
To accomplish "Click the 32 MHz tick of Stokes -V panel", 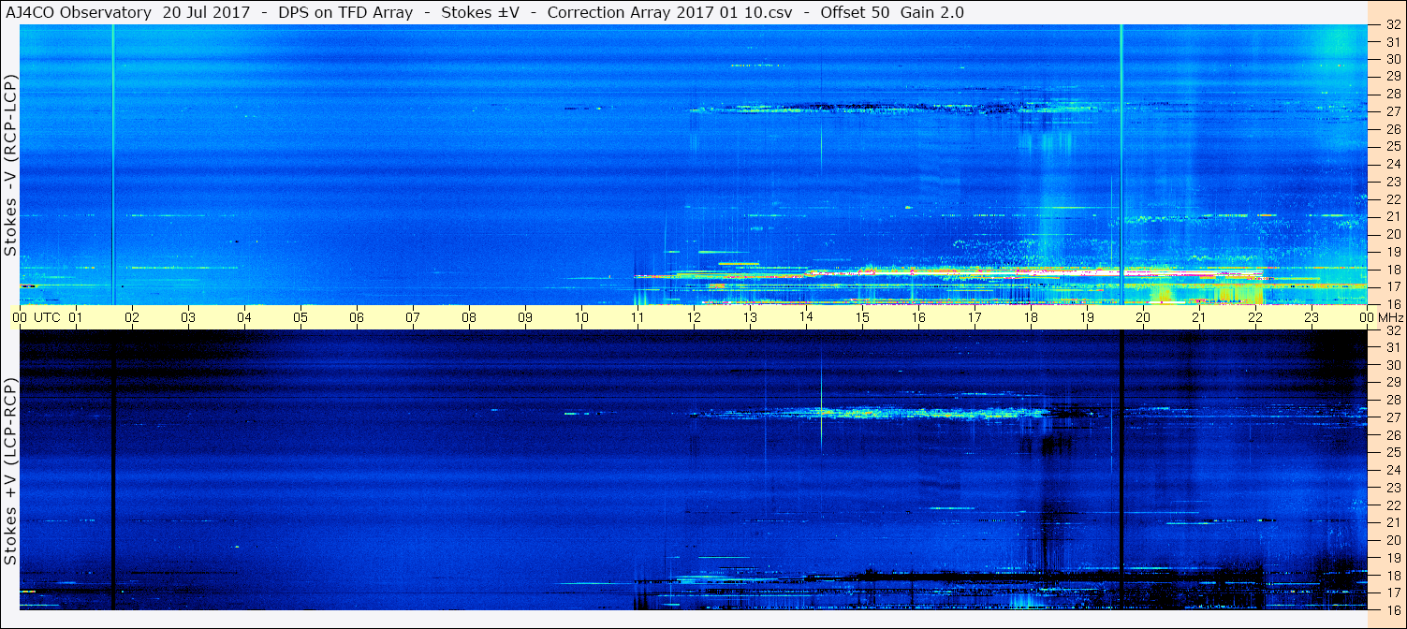I will 1392,25.
